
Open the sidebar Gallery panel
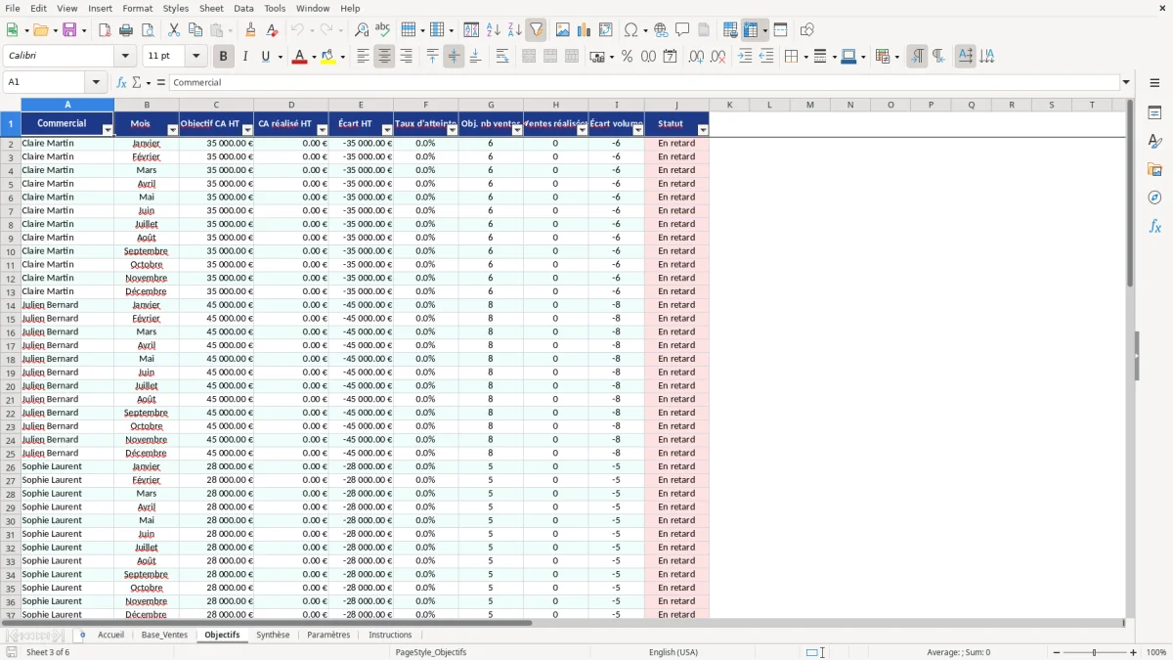tap(1154, 170)
